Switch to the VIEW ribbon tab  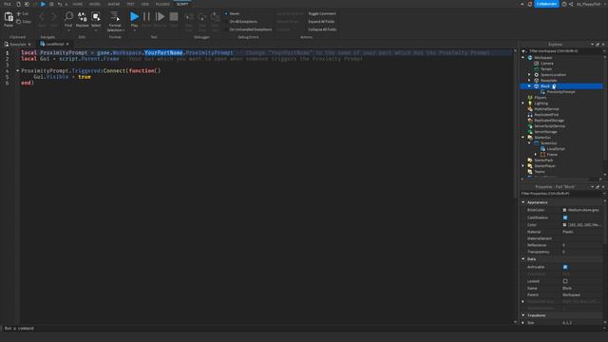145,4
